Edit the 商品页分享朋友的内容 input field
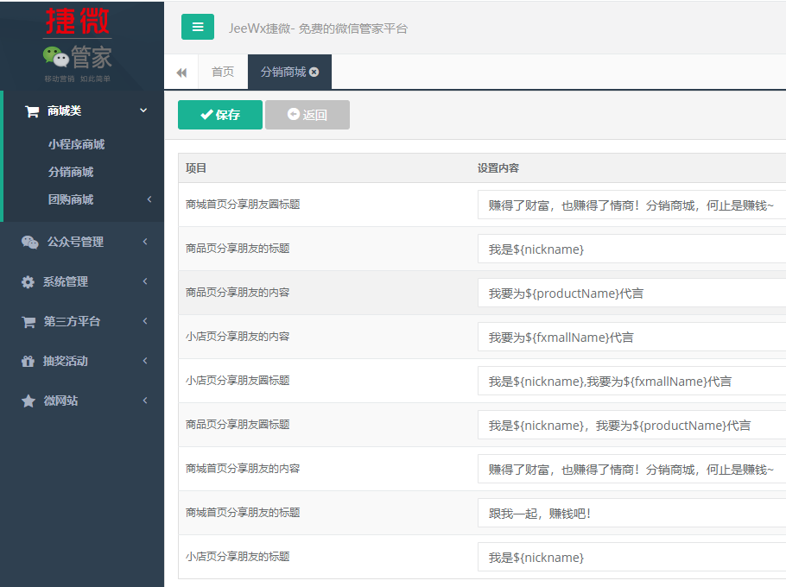The height and width of the screenshot is (587, 786). coord(631,293)
